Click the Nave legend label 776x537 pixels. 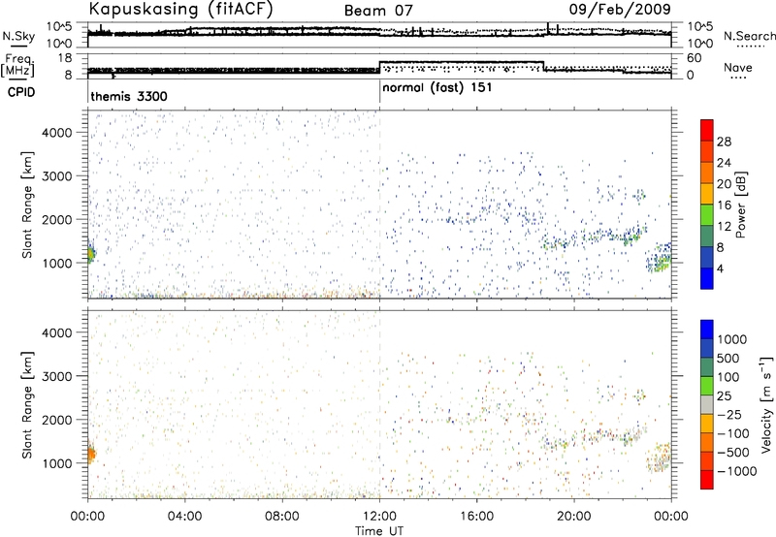click(x=738, y=67)
